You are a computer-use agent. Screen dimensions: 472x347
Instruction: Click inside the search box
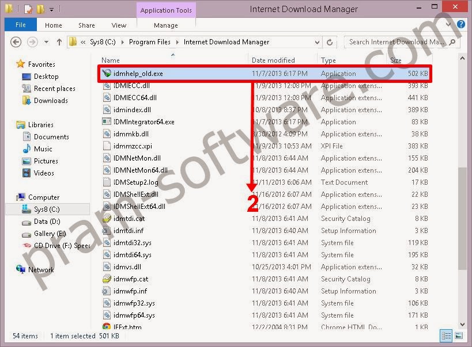point(392,42)
